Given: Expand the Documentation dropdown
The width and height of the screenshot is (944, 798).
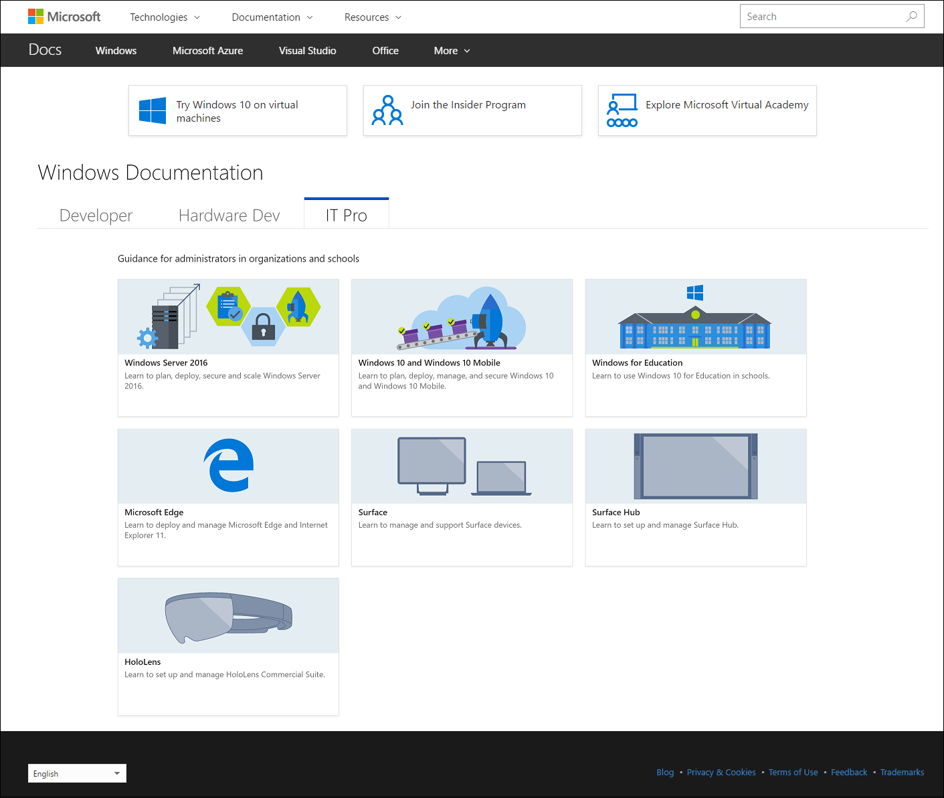Looking at the screenshot, I should pos(272,17).
